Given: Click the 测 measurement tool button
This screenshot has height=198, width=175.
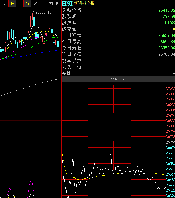Looking at the screenshot, I should pyautogui.click(x=5, y=3).
